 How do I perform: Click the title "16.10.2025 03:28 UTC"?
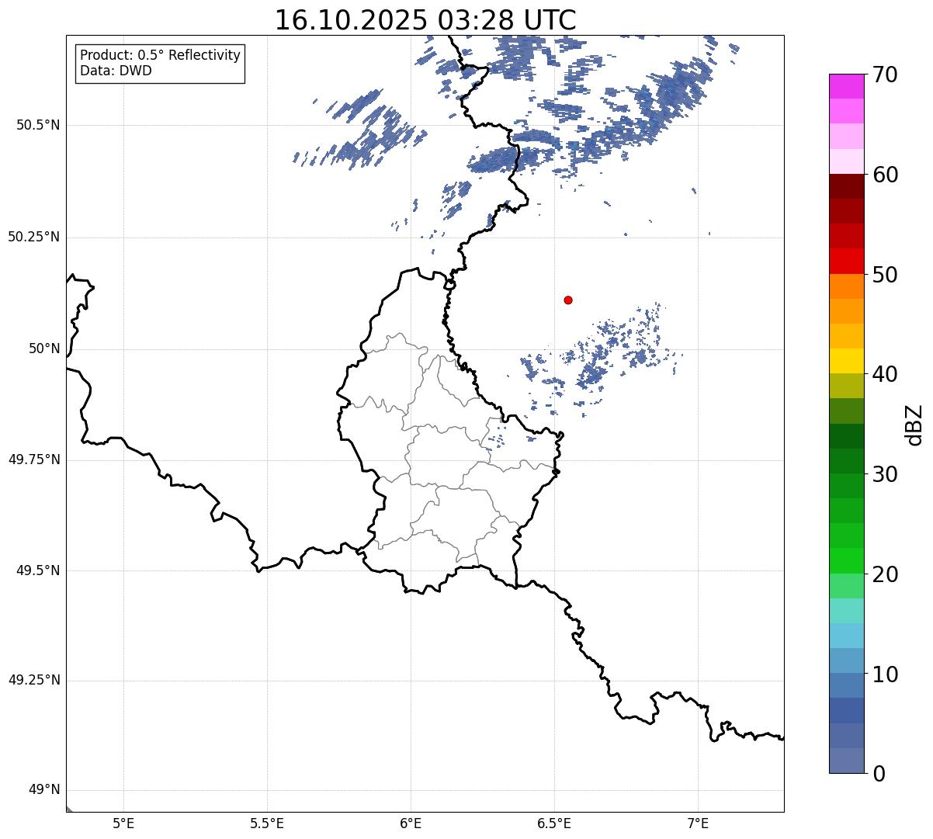tap(425, 20)
